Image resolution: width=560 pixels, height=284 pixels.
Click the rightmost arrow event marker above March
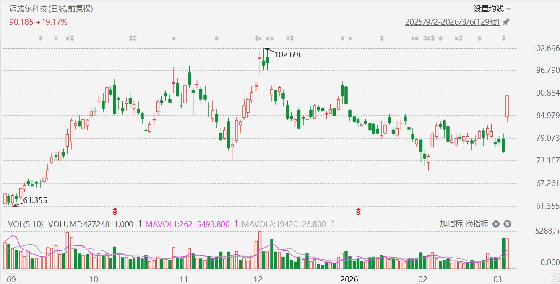click(x=504, y=39)
